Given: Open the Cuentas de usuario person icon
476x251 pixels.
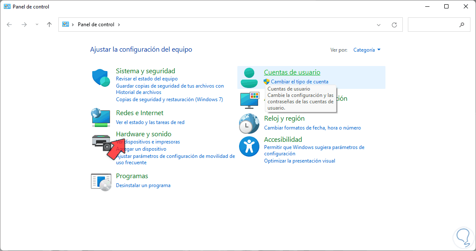Looking at the screenshot, I should (x=249, y=78).
